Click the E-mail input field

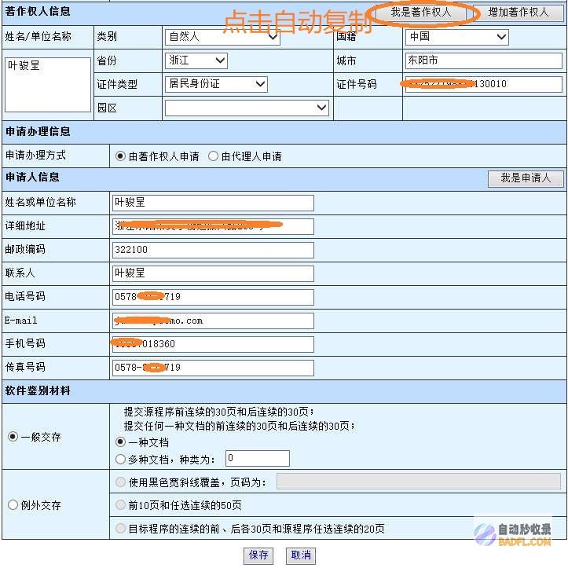click(213, 321)
